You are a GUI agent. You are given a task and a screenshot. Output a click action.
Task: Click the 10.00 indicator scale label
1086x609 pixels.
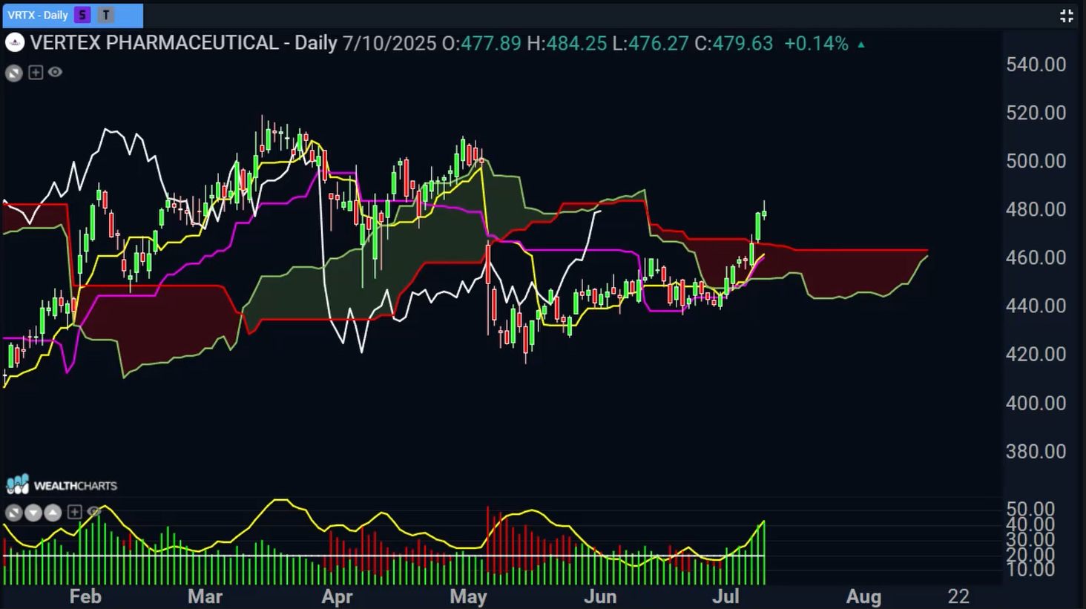tap(1030, 569)
